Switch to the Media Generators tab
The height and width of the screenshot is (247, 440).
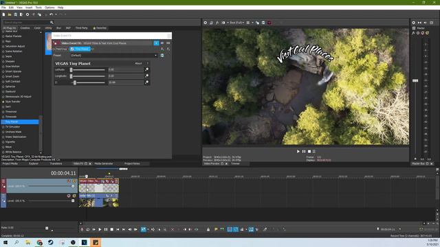104,163
